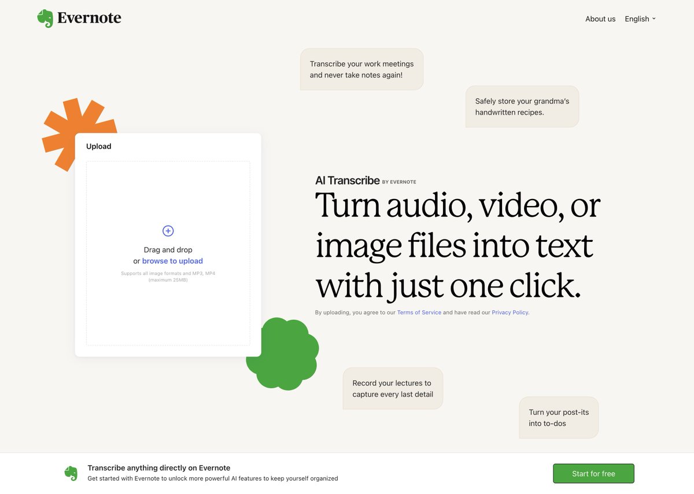Image resolution: width=694 pixels, height=494 pixels.
Task: Click the Start for free button
Action: (x=593, y=473)
